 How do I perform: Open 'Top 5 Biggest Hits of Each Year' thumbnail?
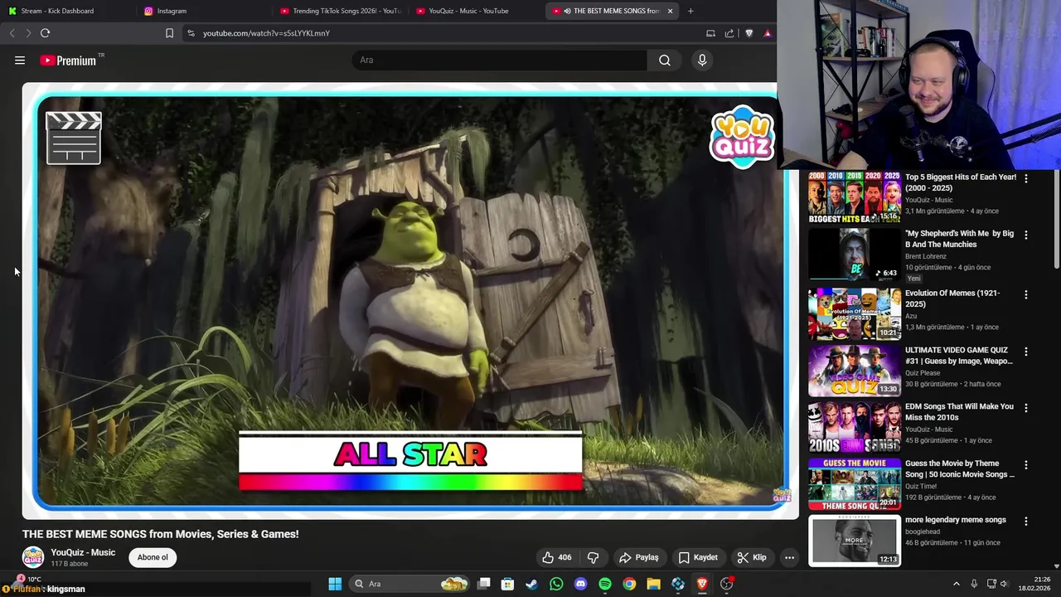click(855, 197)
